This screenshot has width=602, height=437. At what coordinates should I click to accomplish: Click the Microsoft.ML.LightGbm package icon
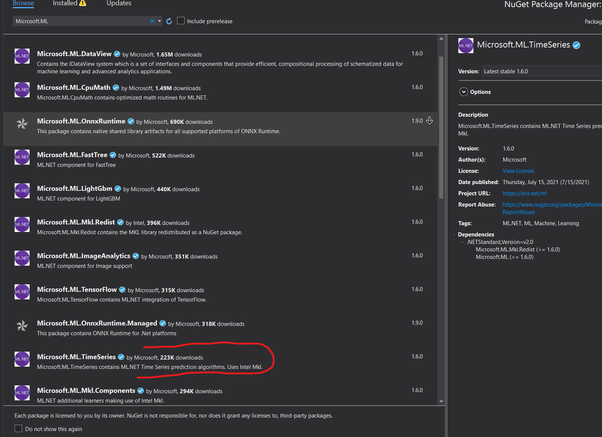click(x=22, y=191)
